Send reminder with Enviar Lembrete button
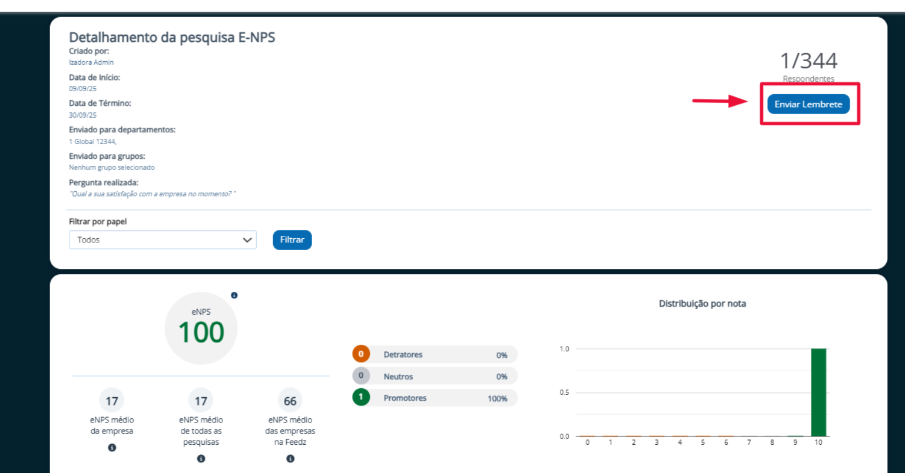This screenshot has width=905, height=473. [808, 104]
